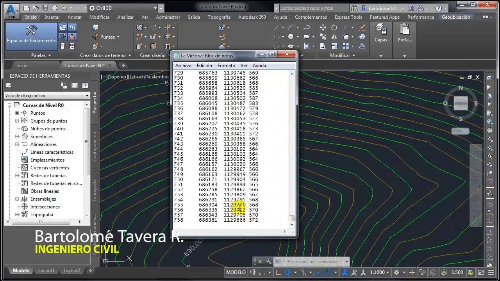This screenshot has height=281, width=500.
Task: Select the Rotate tool in Modificar panel
Action: pyautogui.click(x=334, y=27)
